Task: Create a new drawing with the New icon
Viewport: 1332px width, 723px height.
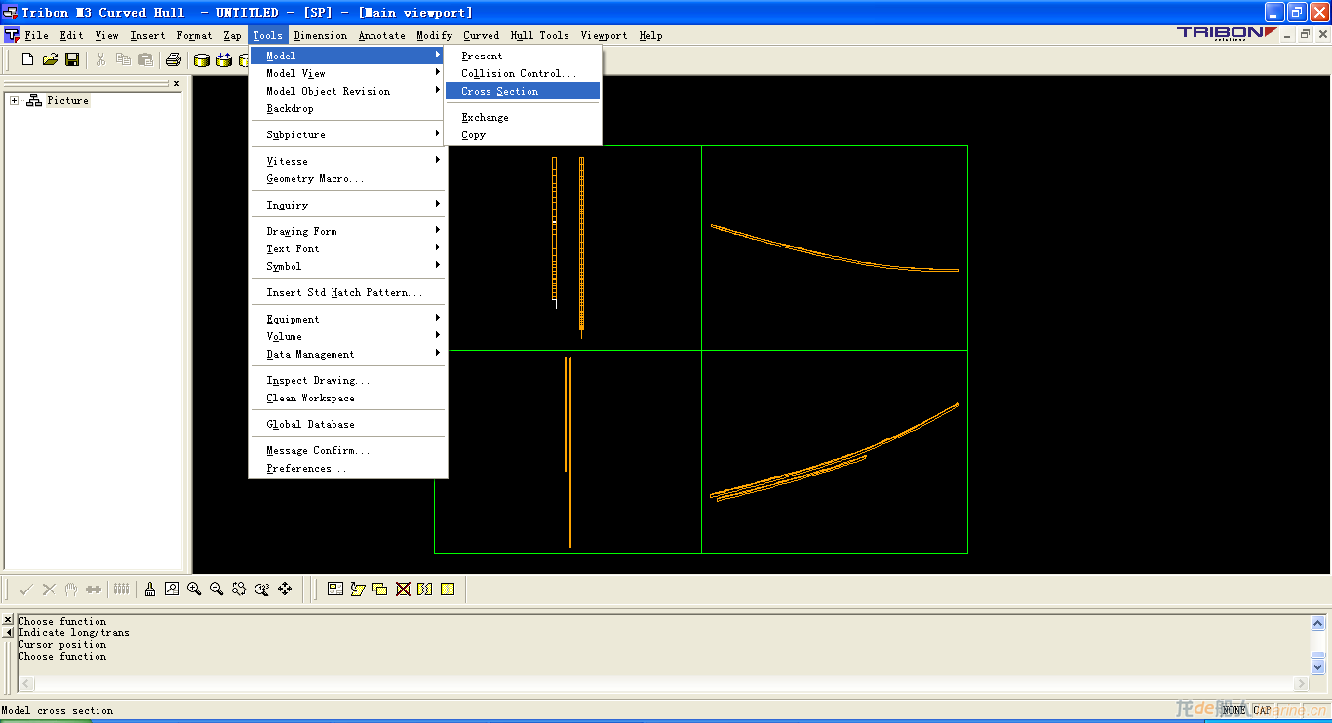Action: (x=27, y=59)
